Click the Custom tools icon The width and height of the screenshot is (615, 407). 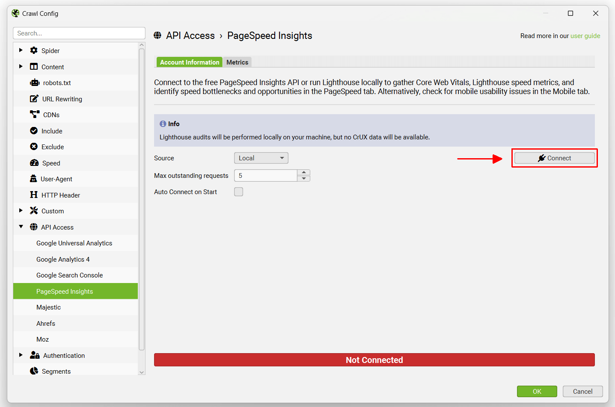click(x=34, y=211)
